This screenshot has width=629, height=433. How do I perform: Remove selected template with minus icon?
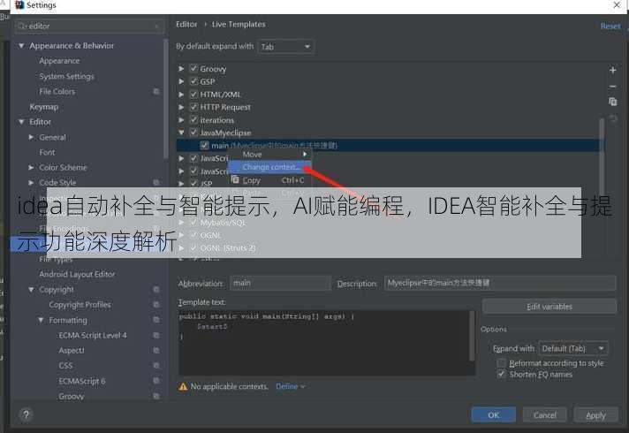click(612, 87)
